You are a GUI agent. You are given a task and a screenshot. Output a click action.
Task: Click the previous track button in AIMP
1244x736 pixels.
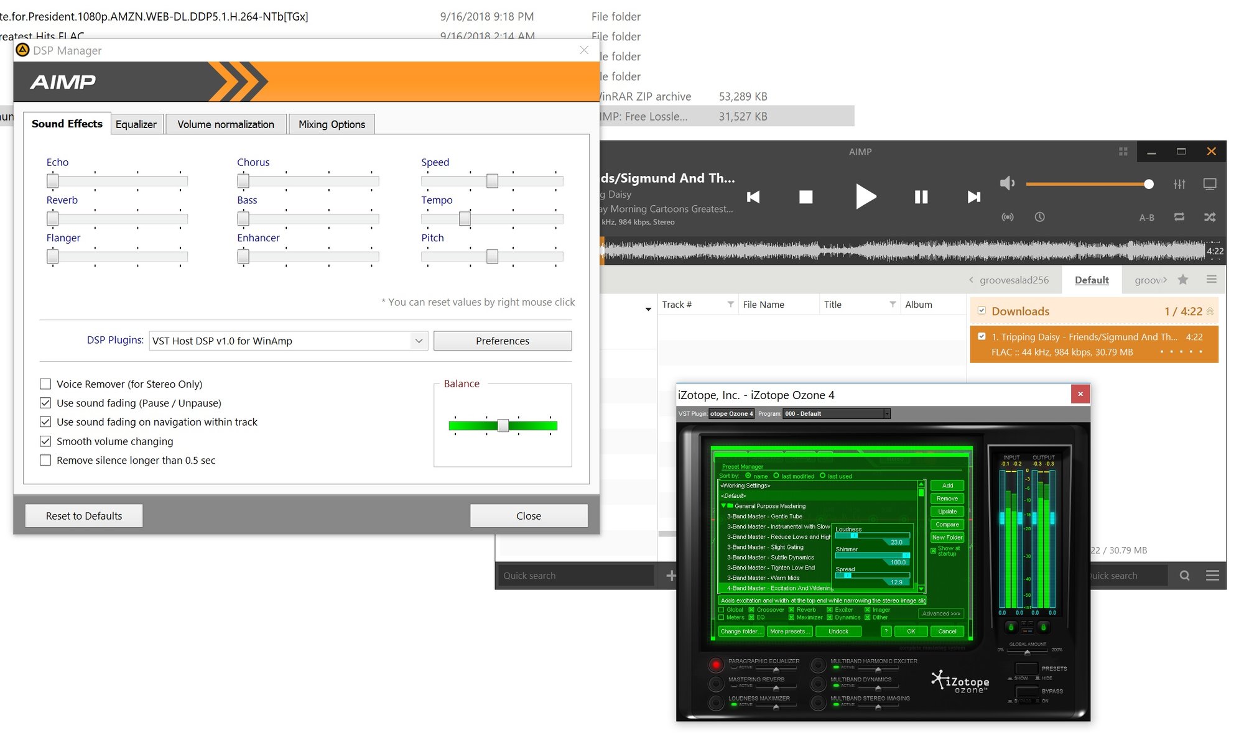[753, 197]
